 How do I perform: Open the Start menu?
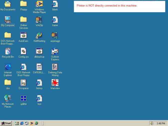tap(6, 123)
